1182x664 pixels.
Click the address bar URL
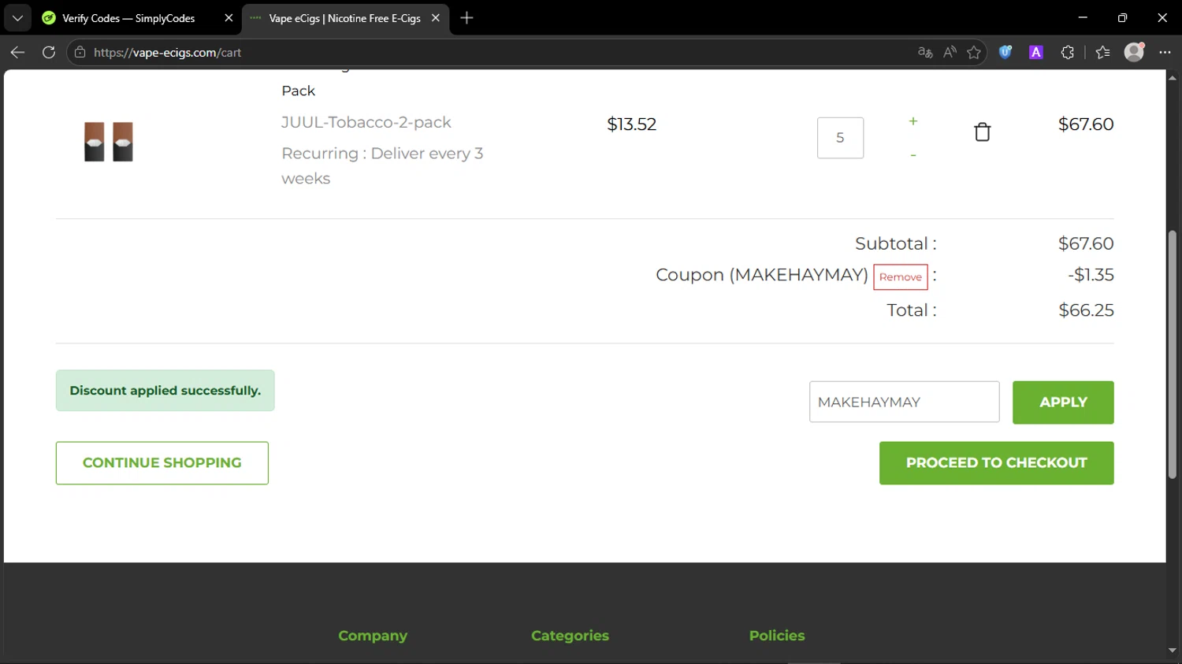167,53
